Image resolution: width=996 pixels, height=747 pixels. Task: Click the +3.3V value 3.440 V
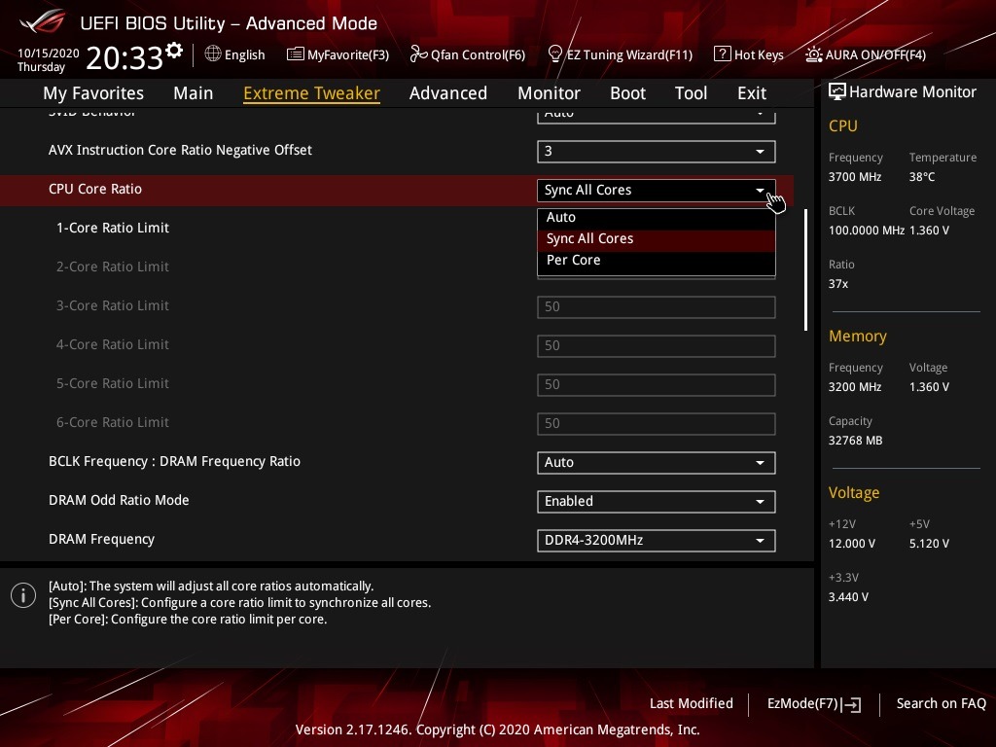848,597
